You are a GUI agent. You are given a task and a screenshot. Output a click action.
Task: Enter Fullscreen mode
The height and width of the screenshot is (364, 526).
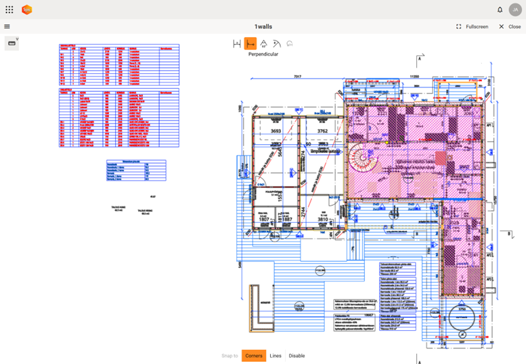(472, 26)
